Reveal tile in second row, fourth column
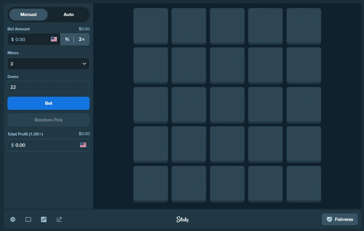This screenshot has height=231, width=364. 265,65
